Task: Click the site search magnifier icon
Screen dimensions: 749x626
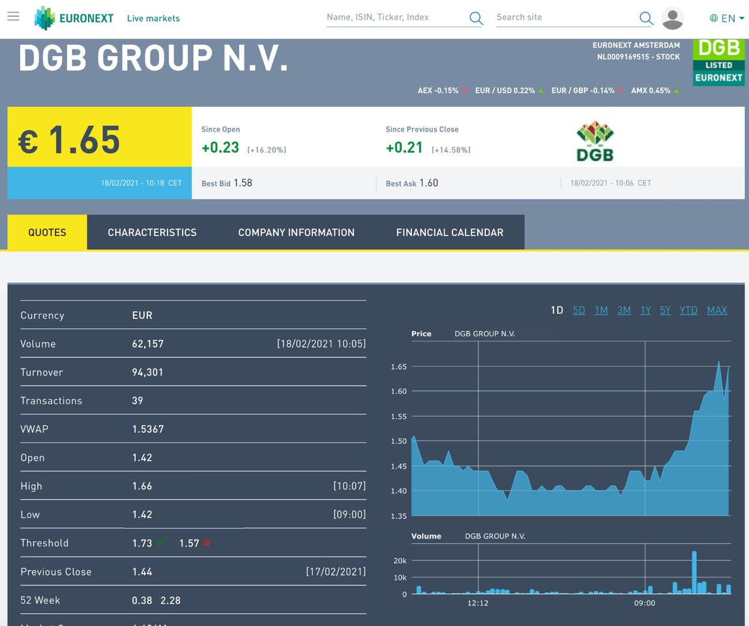Action: click(x=646, y=18)
